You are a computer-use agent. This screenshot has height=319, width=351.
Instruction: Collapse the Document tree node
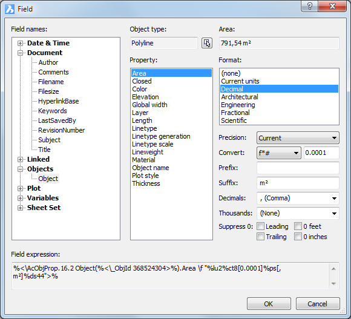point(20,53)
